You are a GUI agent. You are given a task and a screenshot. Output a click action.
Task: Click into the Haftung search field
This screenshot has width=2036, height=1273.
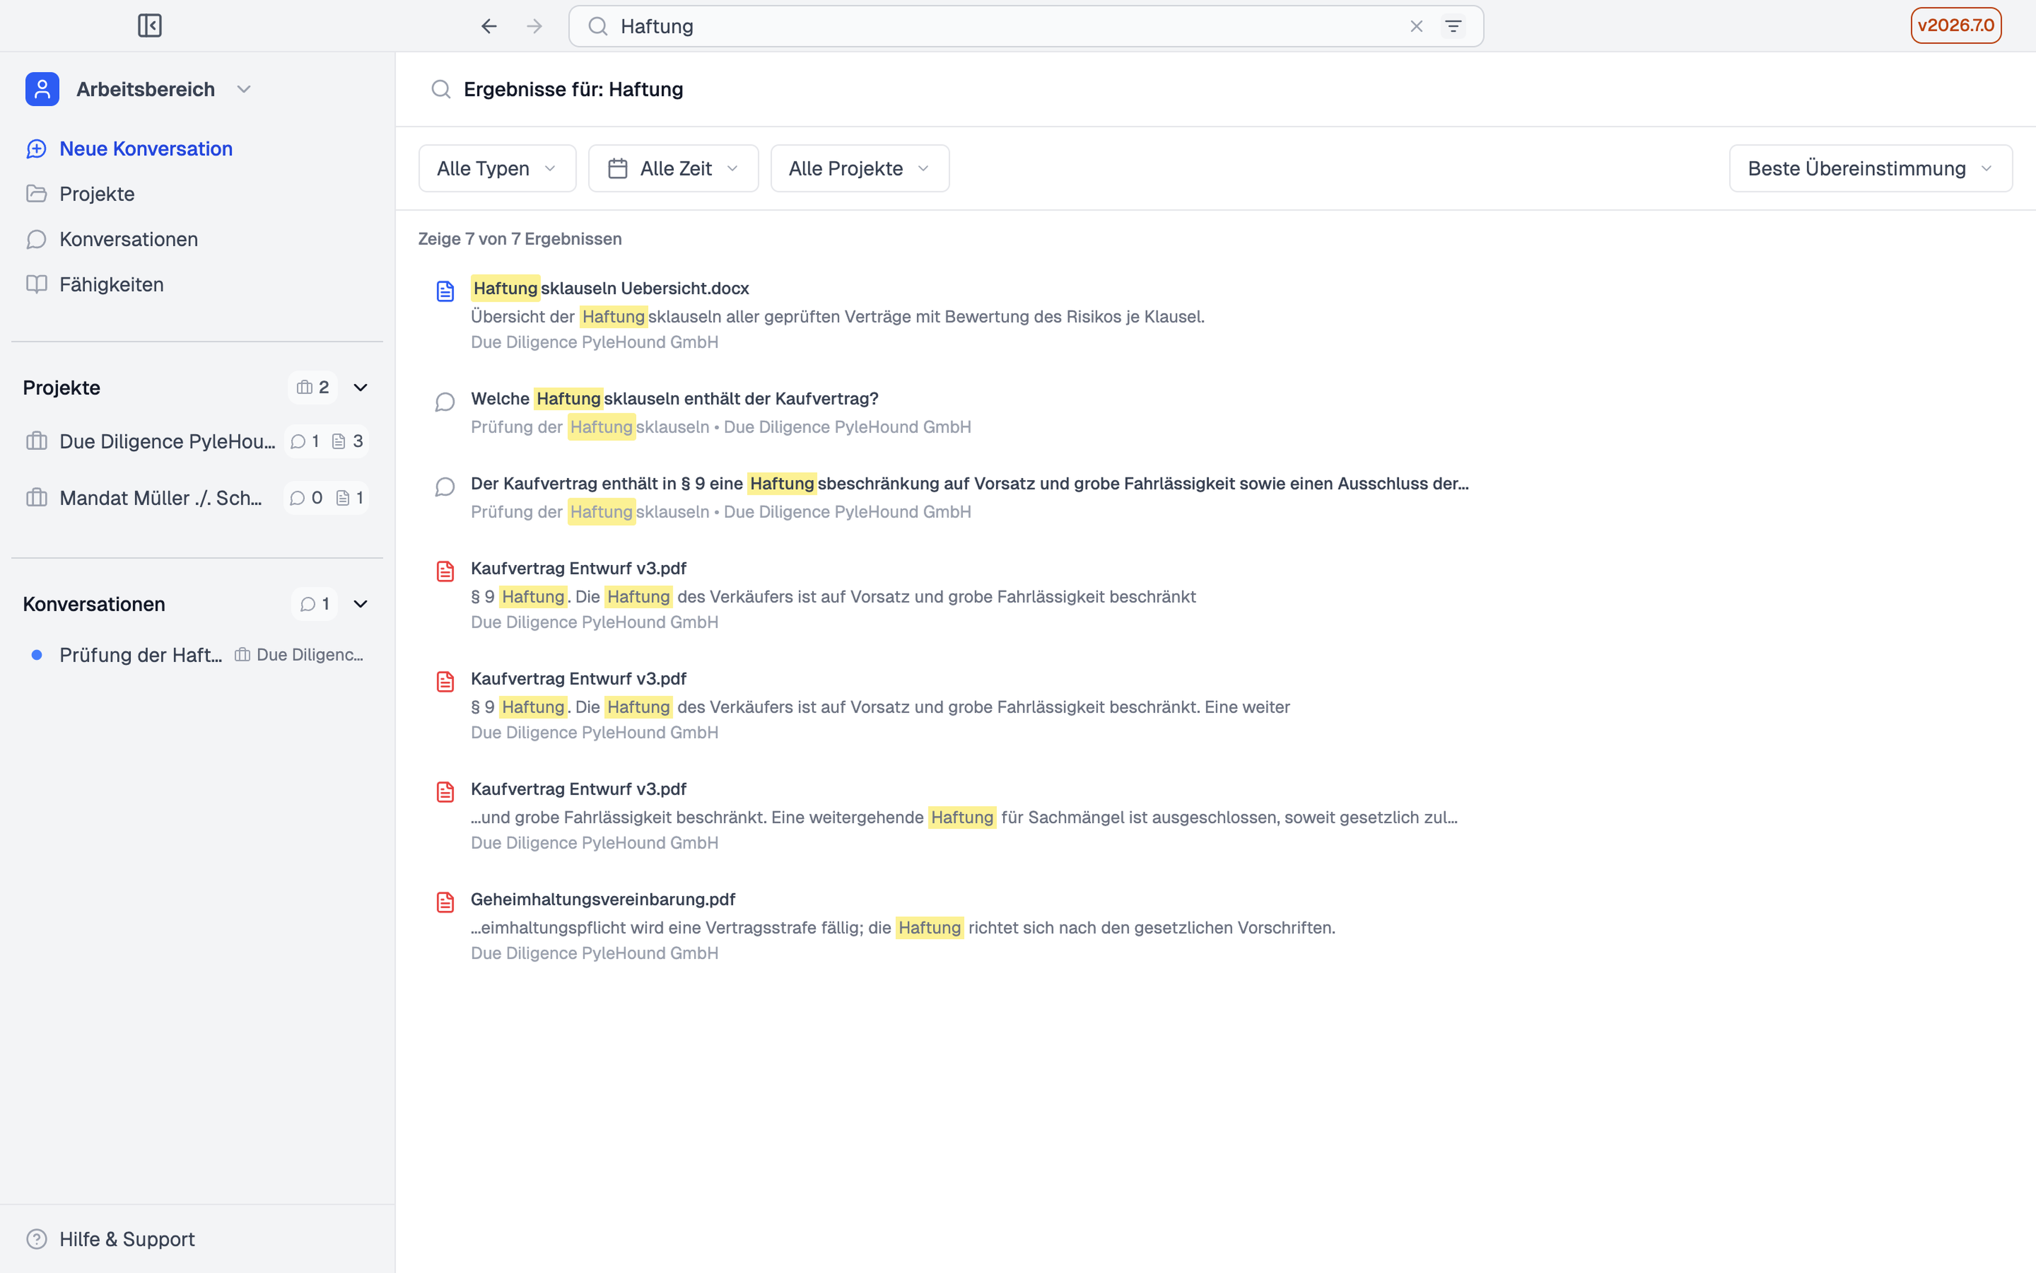1010,26
